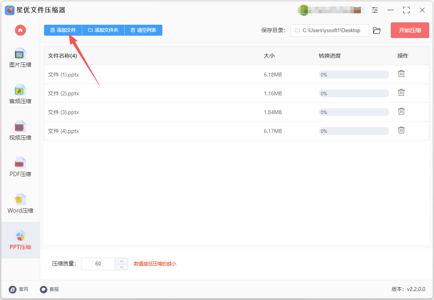This screenshot has height=300, width=434.
Task: Select file name 文件 (2).pptx
Action: [x=63, y=93]
